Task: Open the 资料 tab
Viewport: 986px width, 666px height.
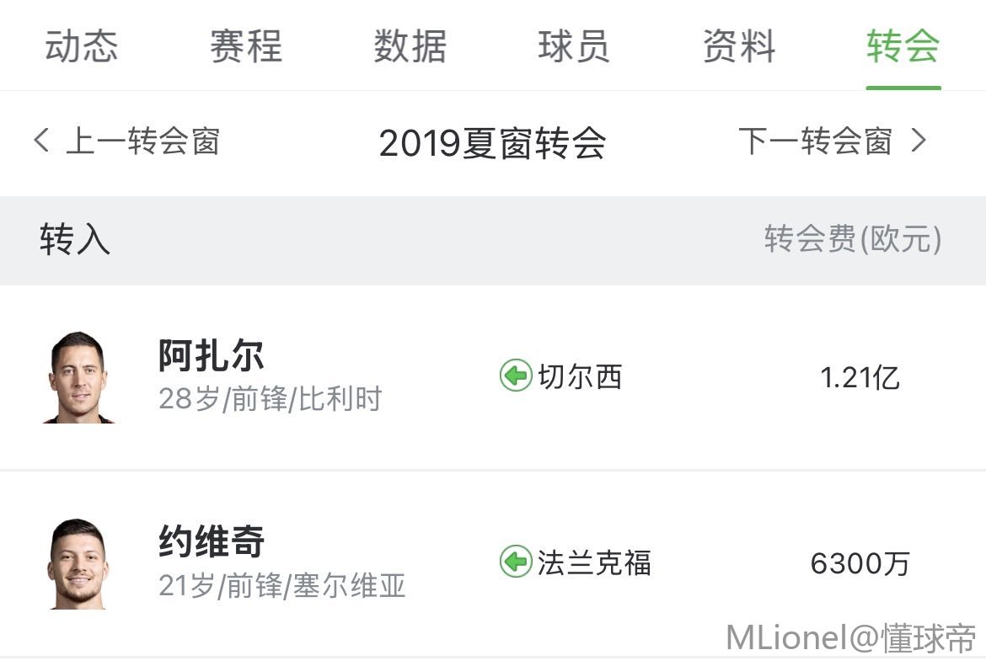Action: [x=739, y=46]
